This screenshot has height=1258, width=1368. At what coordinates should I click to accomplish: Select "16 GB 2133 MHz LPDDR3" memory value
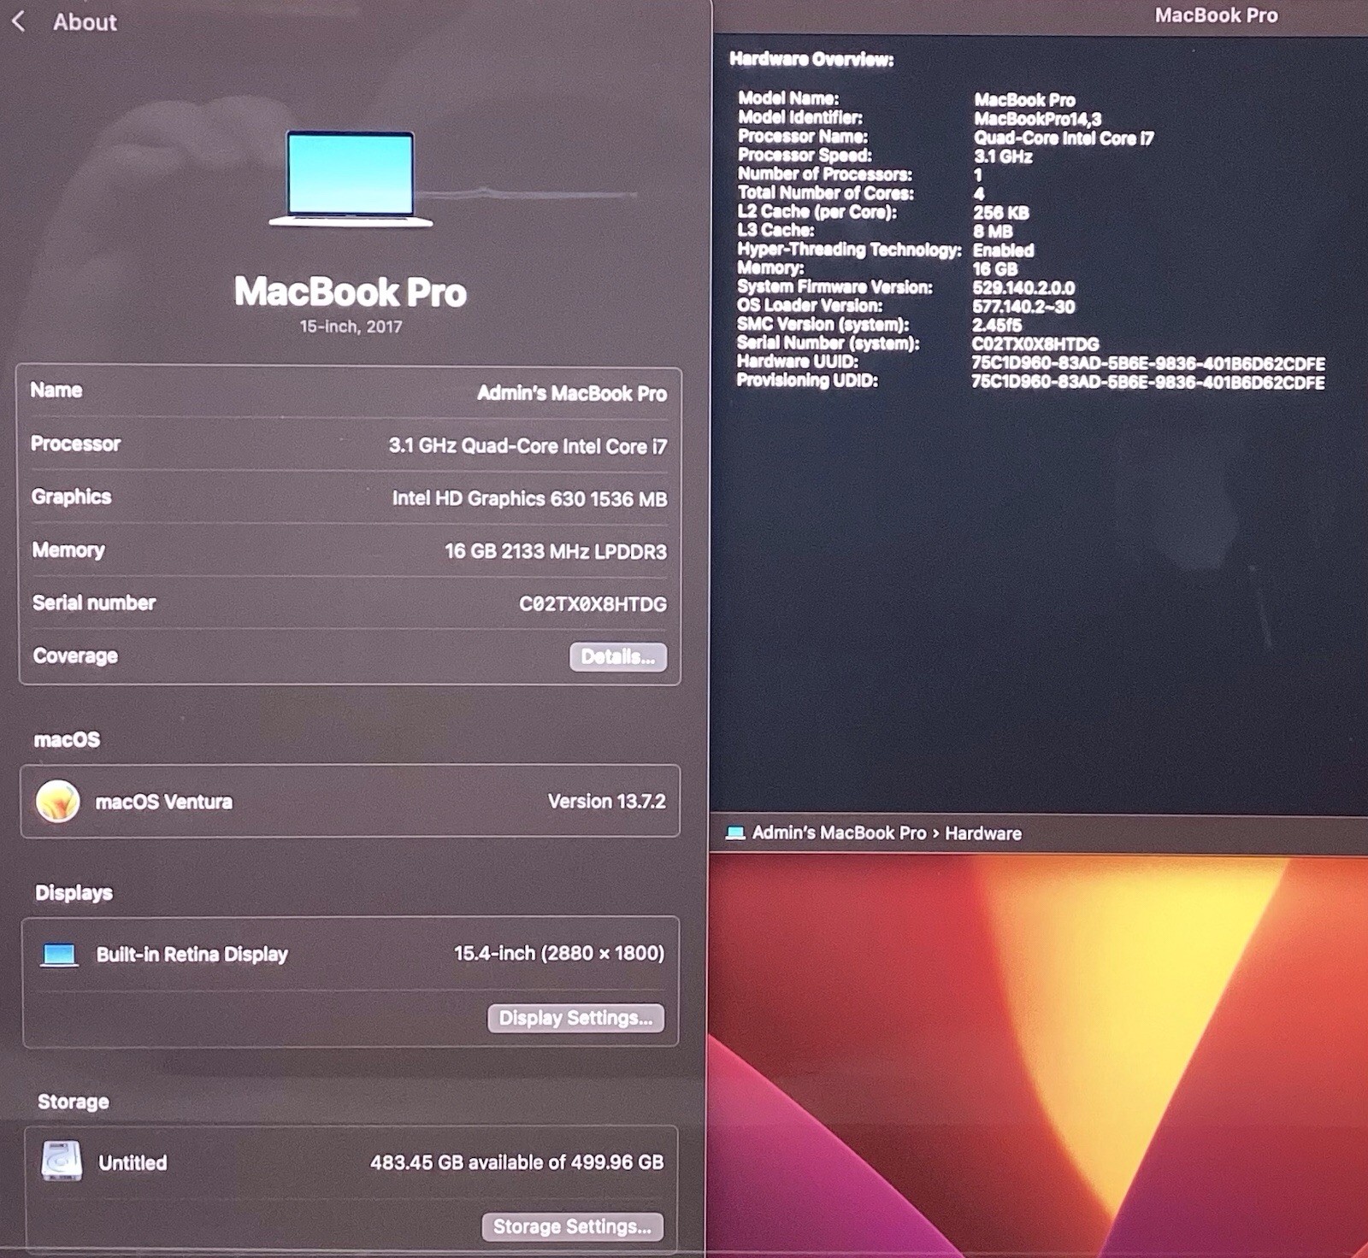click(x=556, y=552)
